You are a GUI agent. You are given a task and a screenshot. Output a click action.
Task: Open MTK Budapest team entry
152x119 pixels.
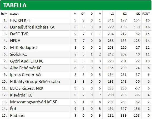(23, 48)
